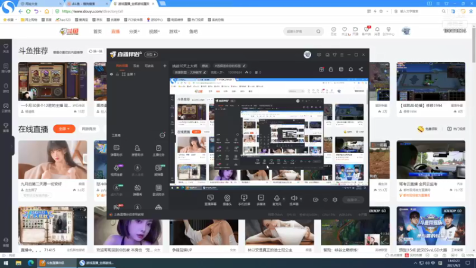This screenshot has height=268, width=476.
Task: Click the 修改 button next to stream title
Action: (x=205, y=66)
